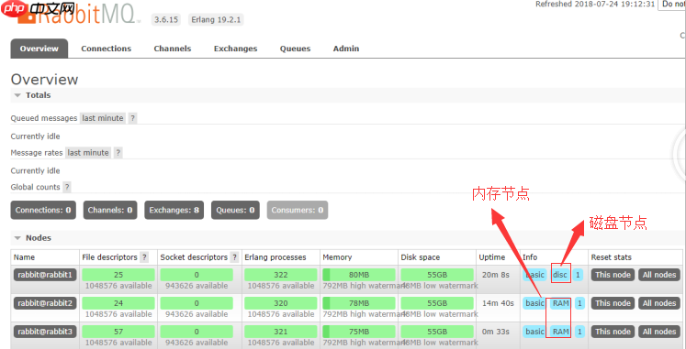Open node rabbit@rabbit2 details
The height and width of the screenshot is (349, 686).
(46, 303)
